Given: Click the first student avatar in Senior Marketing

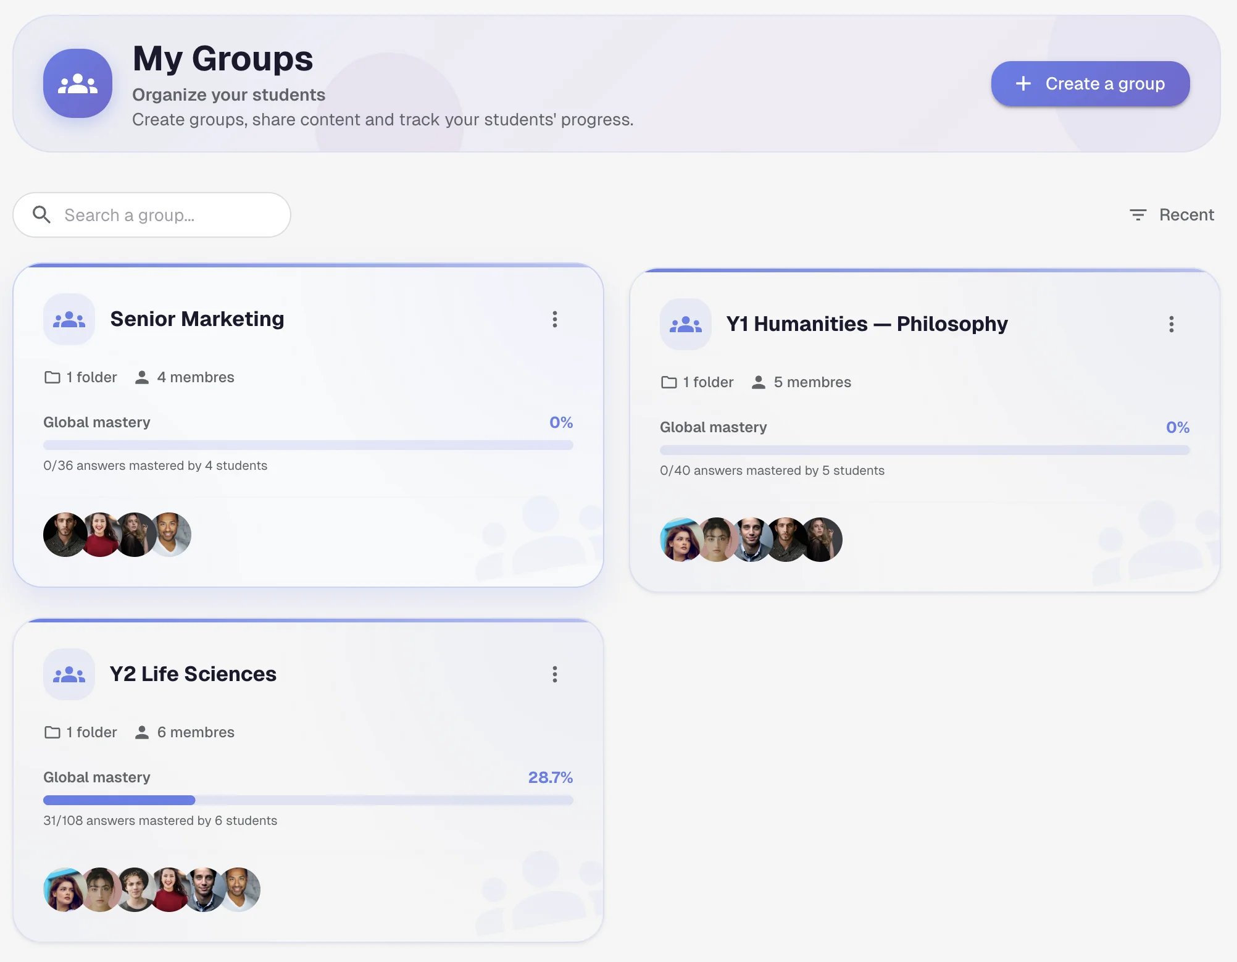Looking at the screenshot, I should (x=65, y=534).
